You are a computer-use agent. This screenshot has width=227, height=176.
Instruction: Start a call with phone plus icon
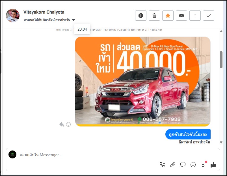click(163, 165)
